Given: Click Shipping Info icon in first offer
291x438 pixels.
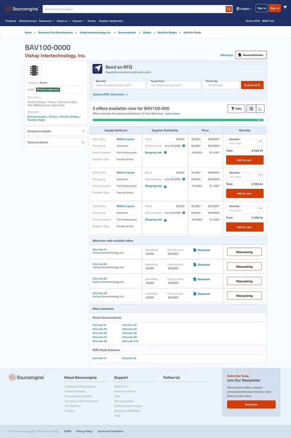Looking at the screenshot, I should click(165, 153).
